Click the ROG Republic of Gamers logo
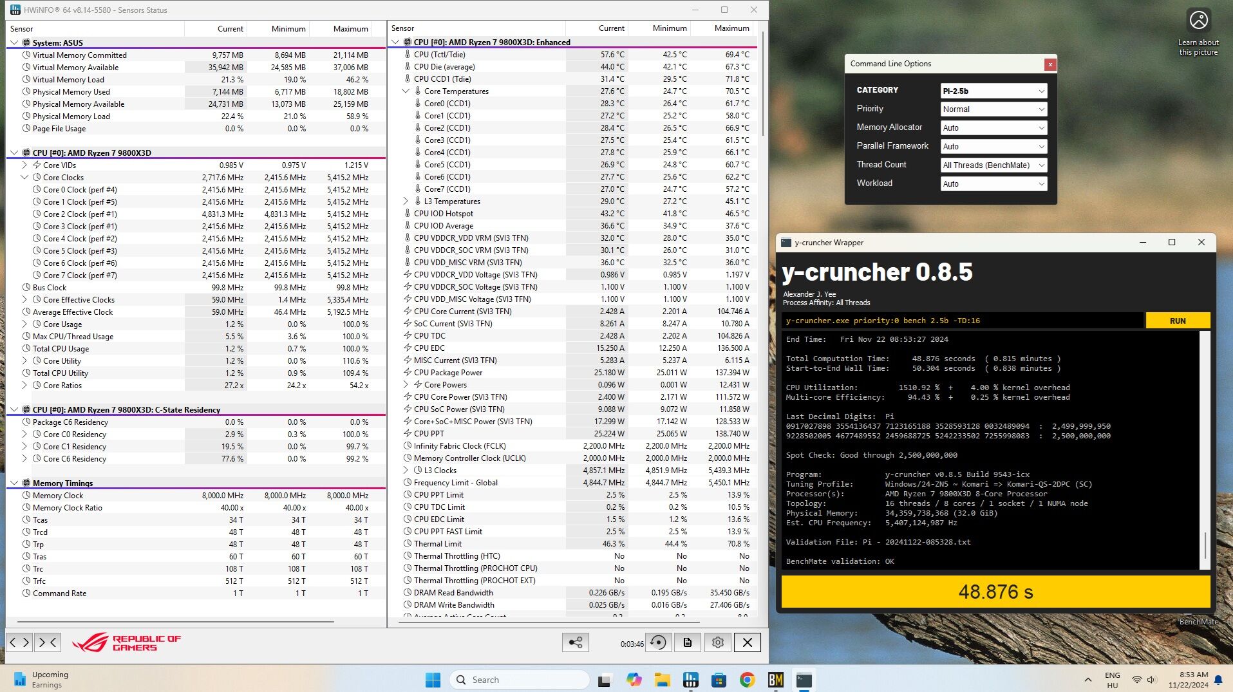1233x692 pixels. [127, 642]
